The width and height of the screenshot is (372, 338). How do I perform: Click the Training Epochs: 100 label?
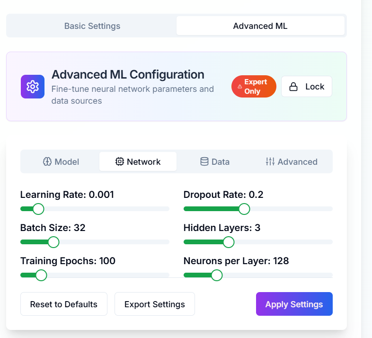(x=68, y=261)
